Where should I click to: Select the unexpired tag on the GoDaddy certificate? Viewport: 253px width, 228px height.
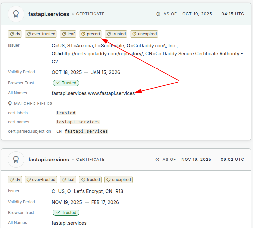tap(144, 34)
